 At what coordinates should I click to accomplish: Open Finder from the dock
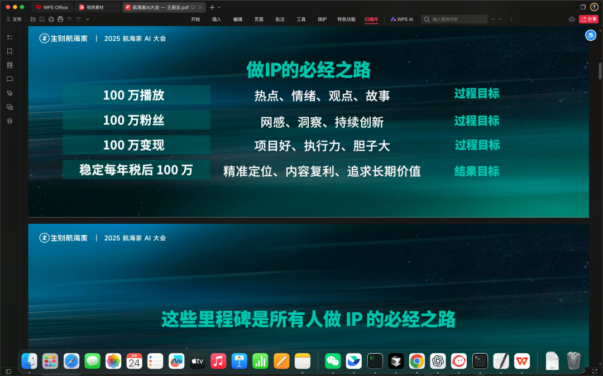click(x=29, y=361)
